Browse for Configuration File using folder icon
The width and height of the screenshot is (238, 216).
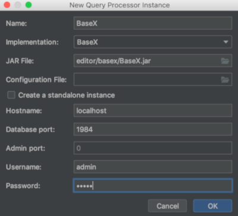coord(225,80)
